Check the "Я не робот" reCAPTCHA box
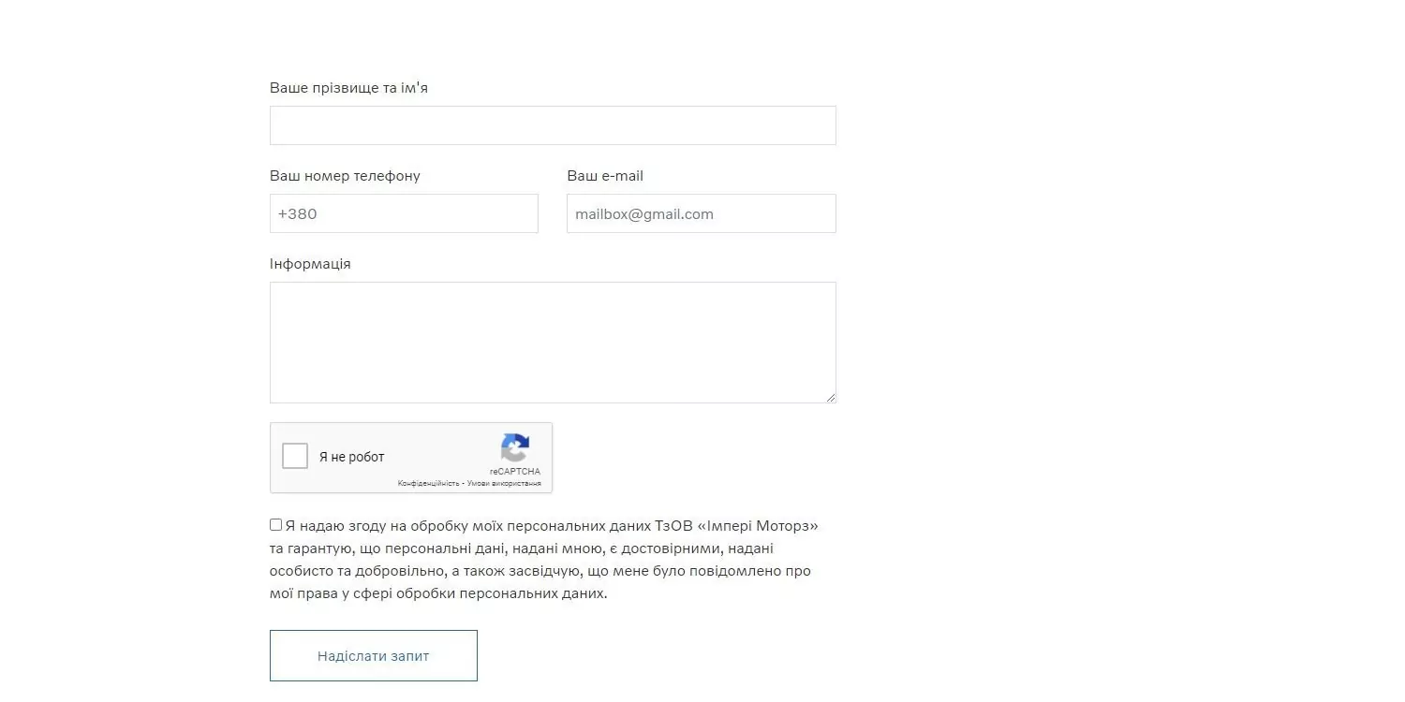 (x=295, y=456)
